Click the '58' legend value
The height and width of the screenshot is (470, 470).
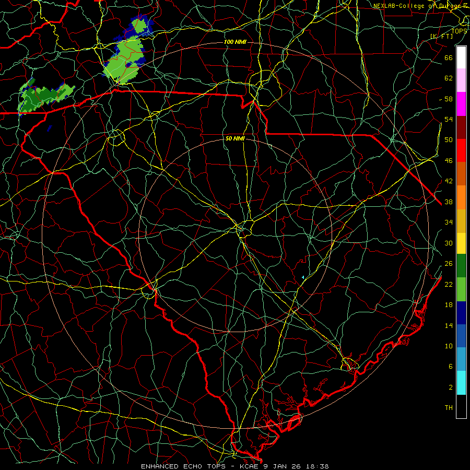point(449,99)
